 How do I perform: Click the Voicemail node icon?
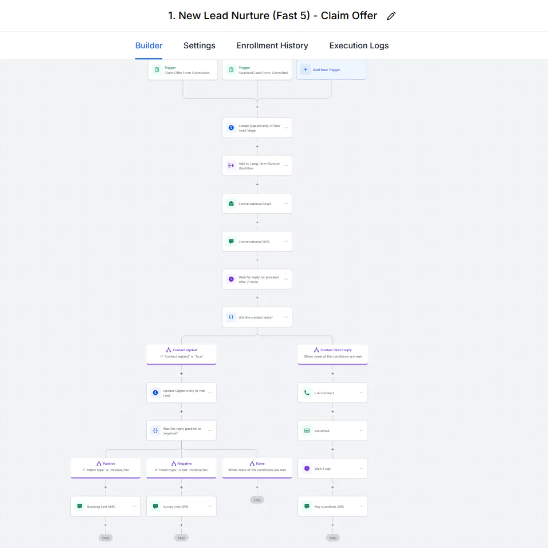tap(307, 431)
